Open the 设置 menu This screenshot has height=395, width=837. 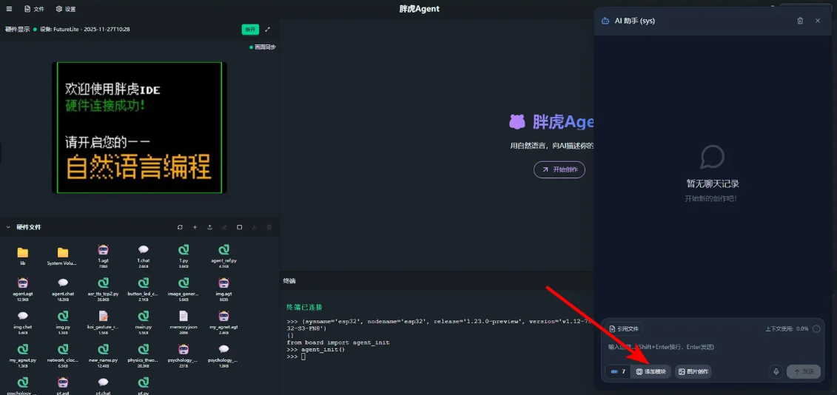[65, 9]
